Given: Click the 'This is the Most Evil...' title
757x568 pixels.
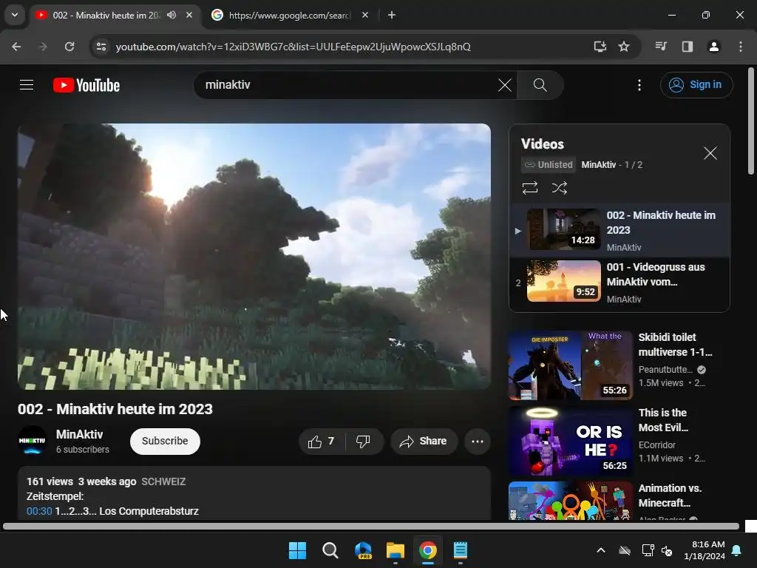Looking at the screenshot, I should click(x=663, y=420).
